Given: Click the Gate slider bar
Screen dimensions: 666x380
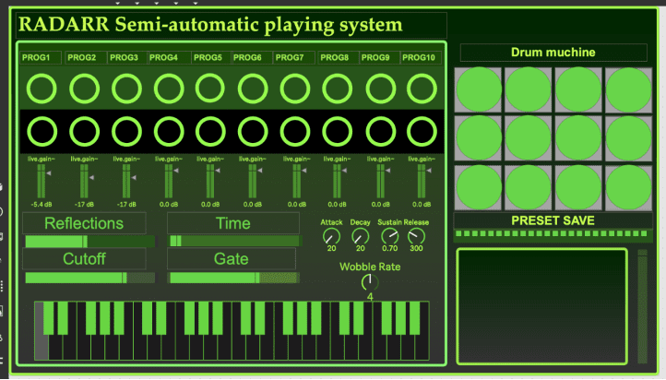Looking at the screenshot, I should (x=234, y=278).
